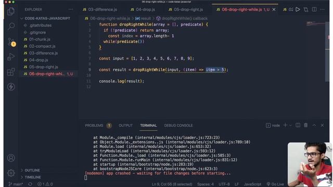Split the terminal panel
The height and width of the screenshot is (187, 333).
pyautogui.click(x=298, y=125)
